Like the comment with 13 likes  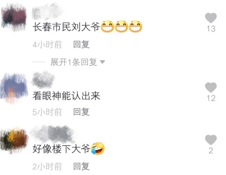[x=211, y=18]
